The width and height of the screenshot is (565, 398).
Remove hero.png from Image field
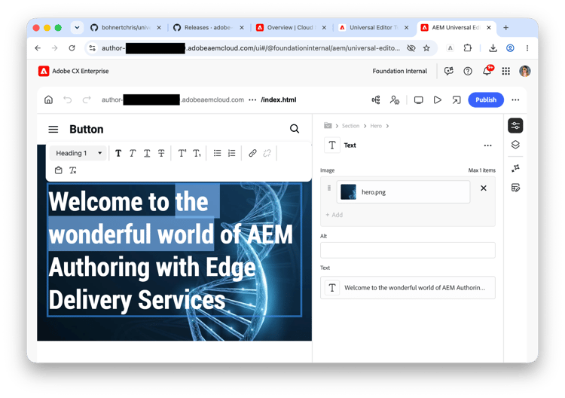(484, 188)
